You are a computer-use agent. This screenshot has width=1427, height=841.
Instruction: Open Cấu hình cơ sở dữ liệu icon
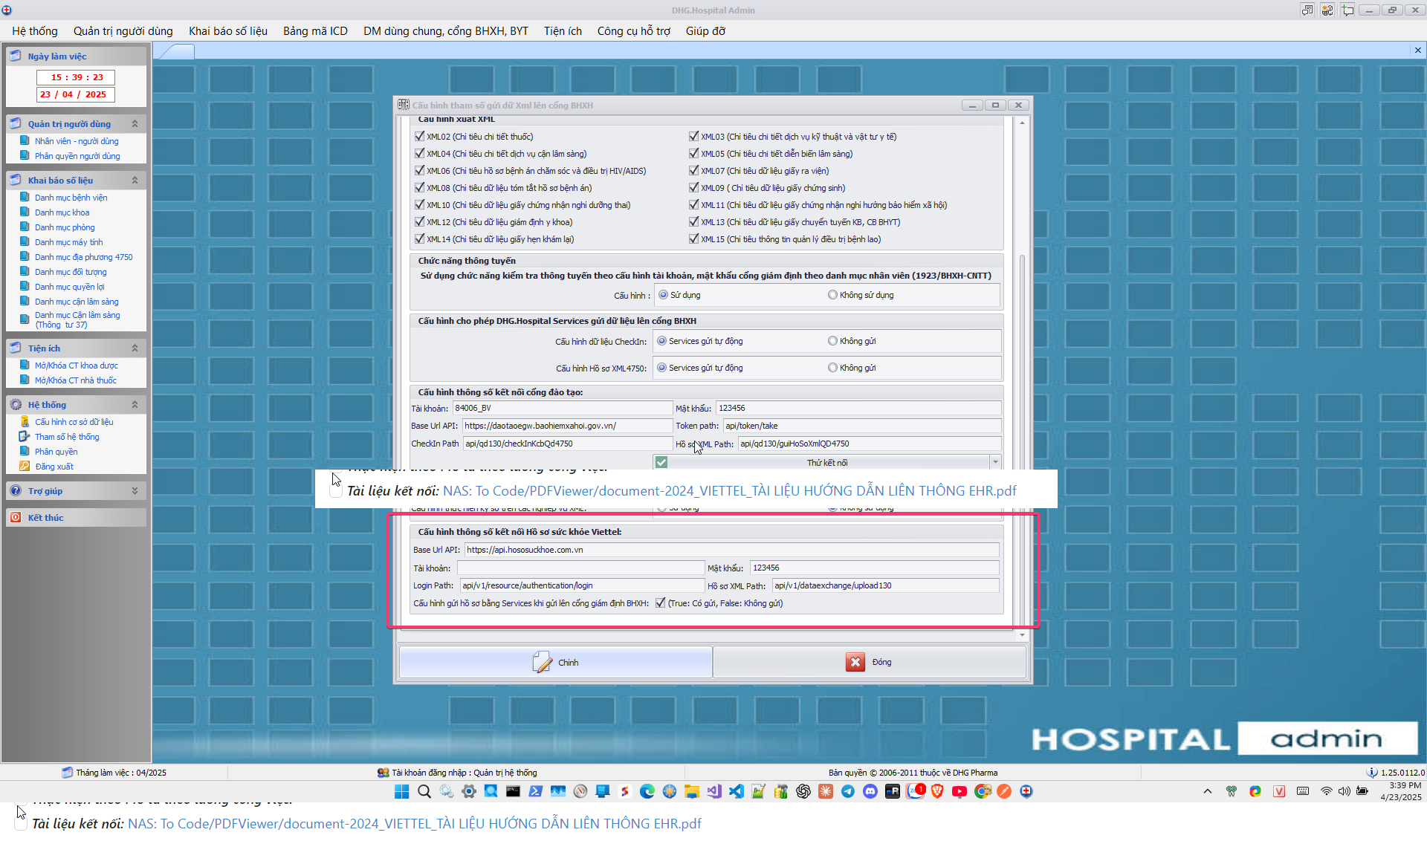(25, 422)
